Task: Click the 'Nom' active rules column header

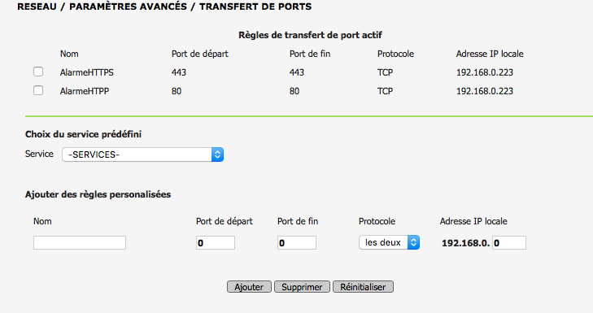Action: point(69,54)
